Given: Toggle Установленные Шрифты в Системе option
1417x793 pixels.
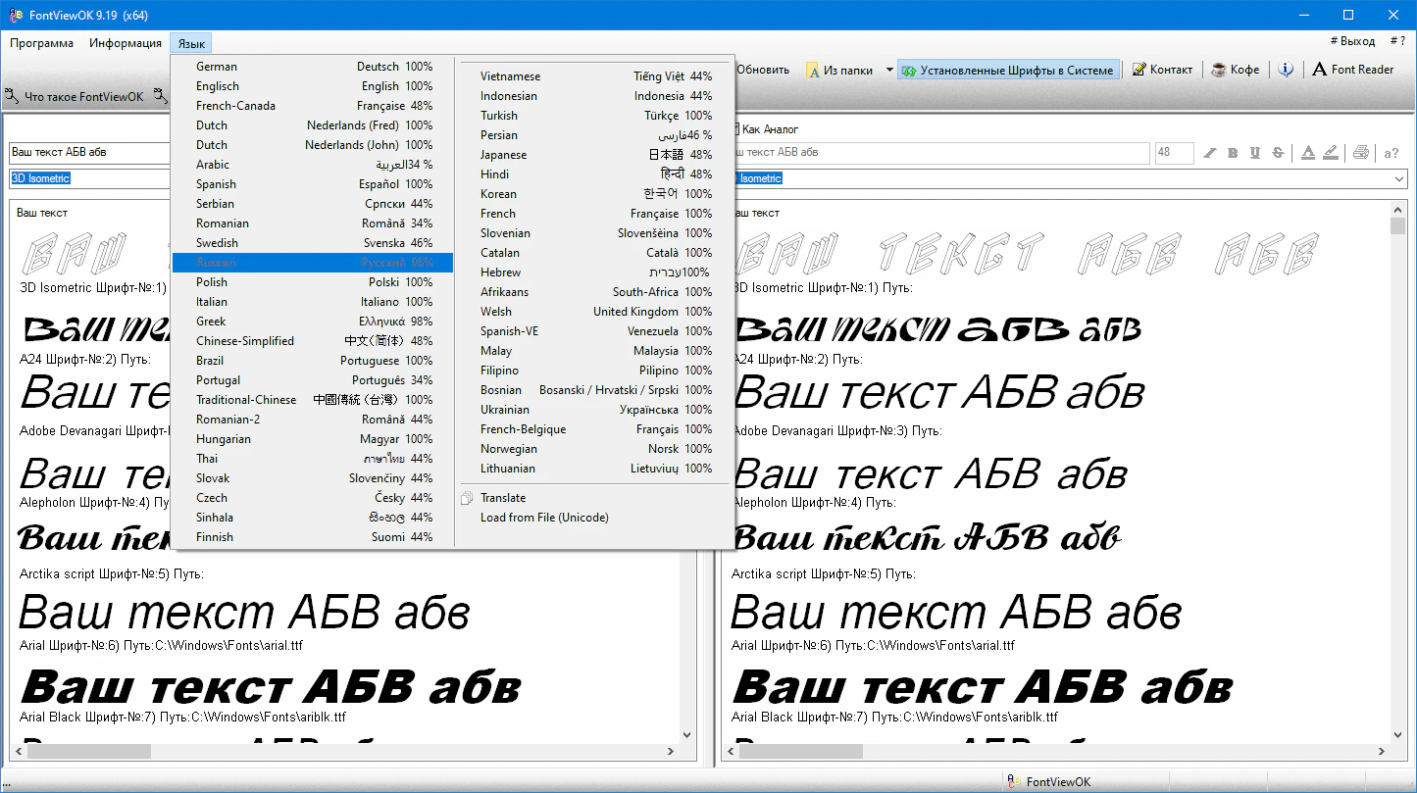Looking at the screenshot, I should click(x=1010, y=70).
